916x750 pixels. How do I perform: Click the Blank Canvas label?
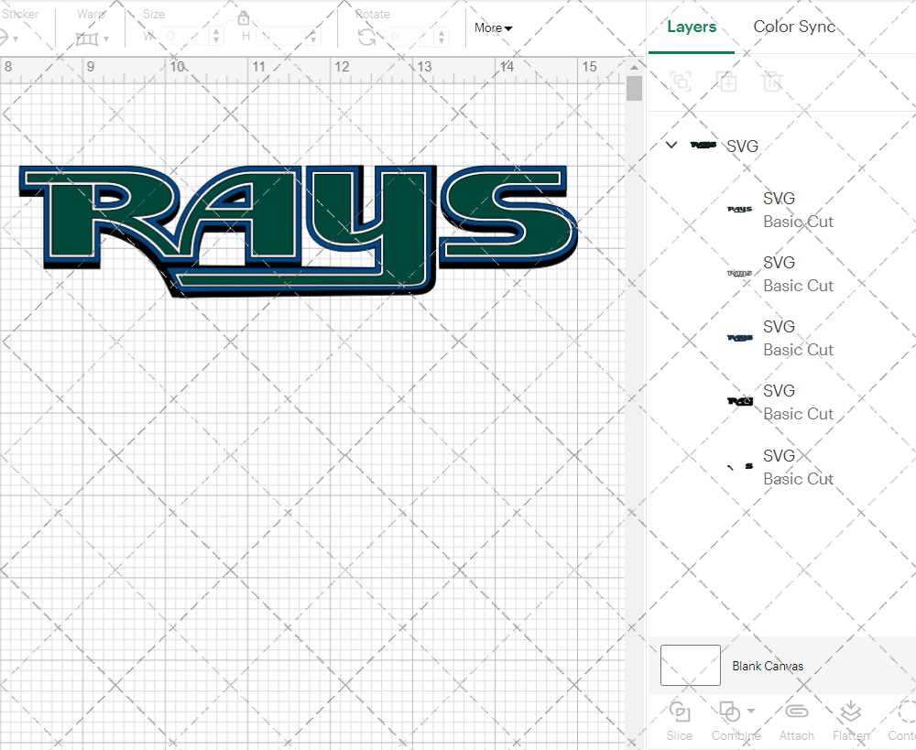click(768, 666)
